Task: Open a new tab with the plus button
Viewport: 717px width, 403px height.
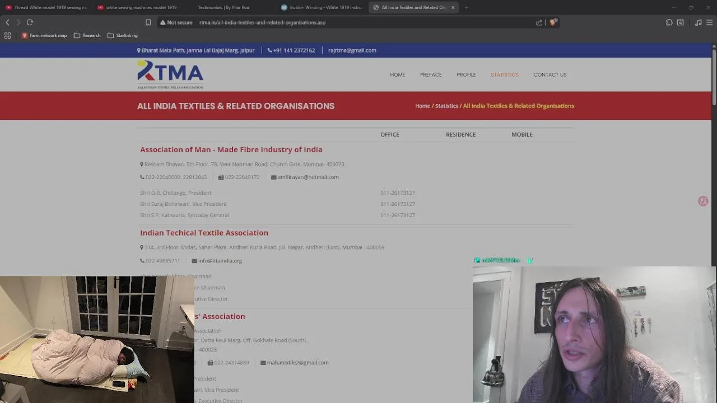Action: coord(467,7)
